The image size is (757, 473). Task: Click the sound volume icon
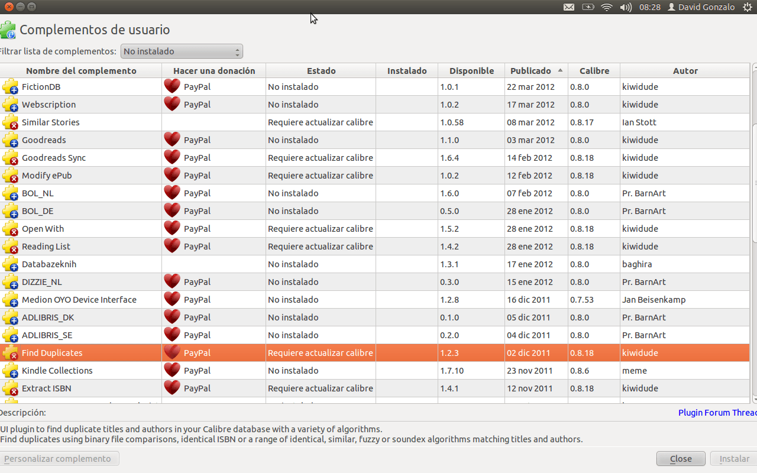625,7
